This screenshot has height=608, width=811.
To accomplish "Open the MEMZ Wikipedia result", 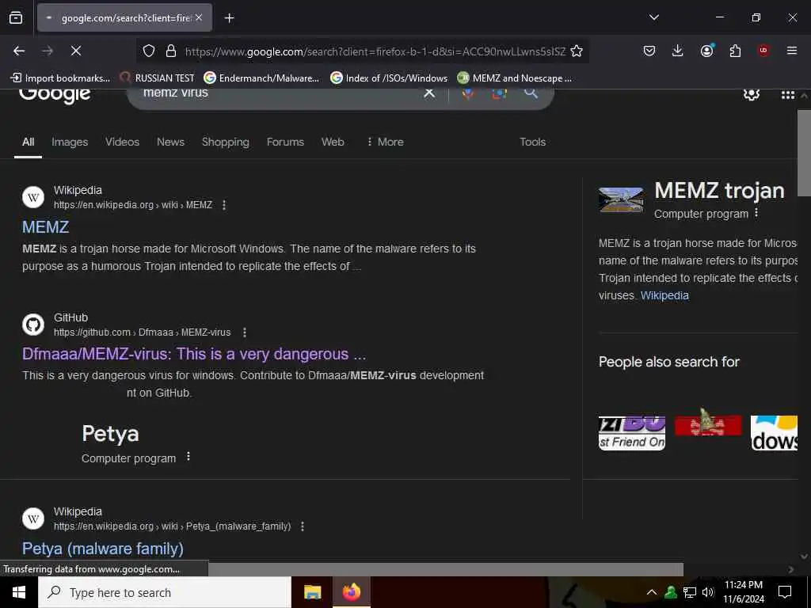I will (x=45, y=227).
